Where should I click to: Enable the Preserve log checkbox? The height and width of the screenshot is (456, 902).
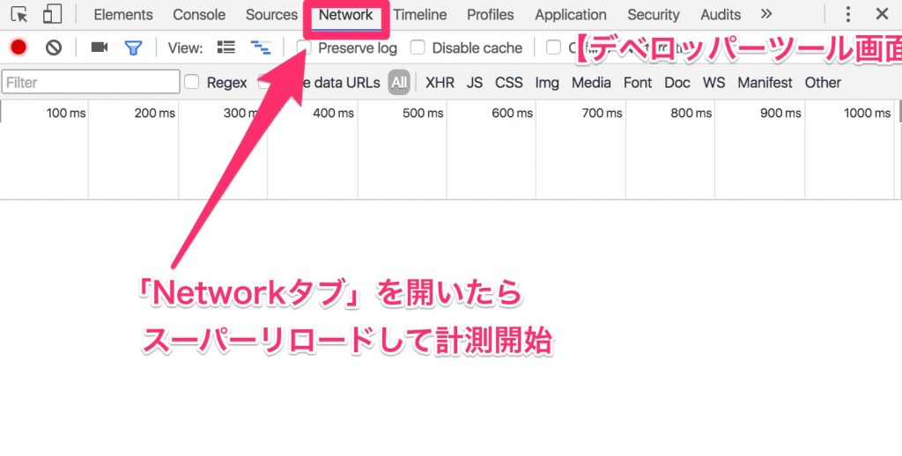[x=304, y=48]
